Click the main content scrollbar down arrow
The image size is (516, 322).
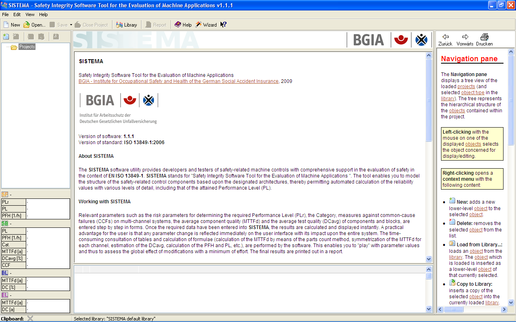coord(429,259)
